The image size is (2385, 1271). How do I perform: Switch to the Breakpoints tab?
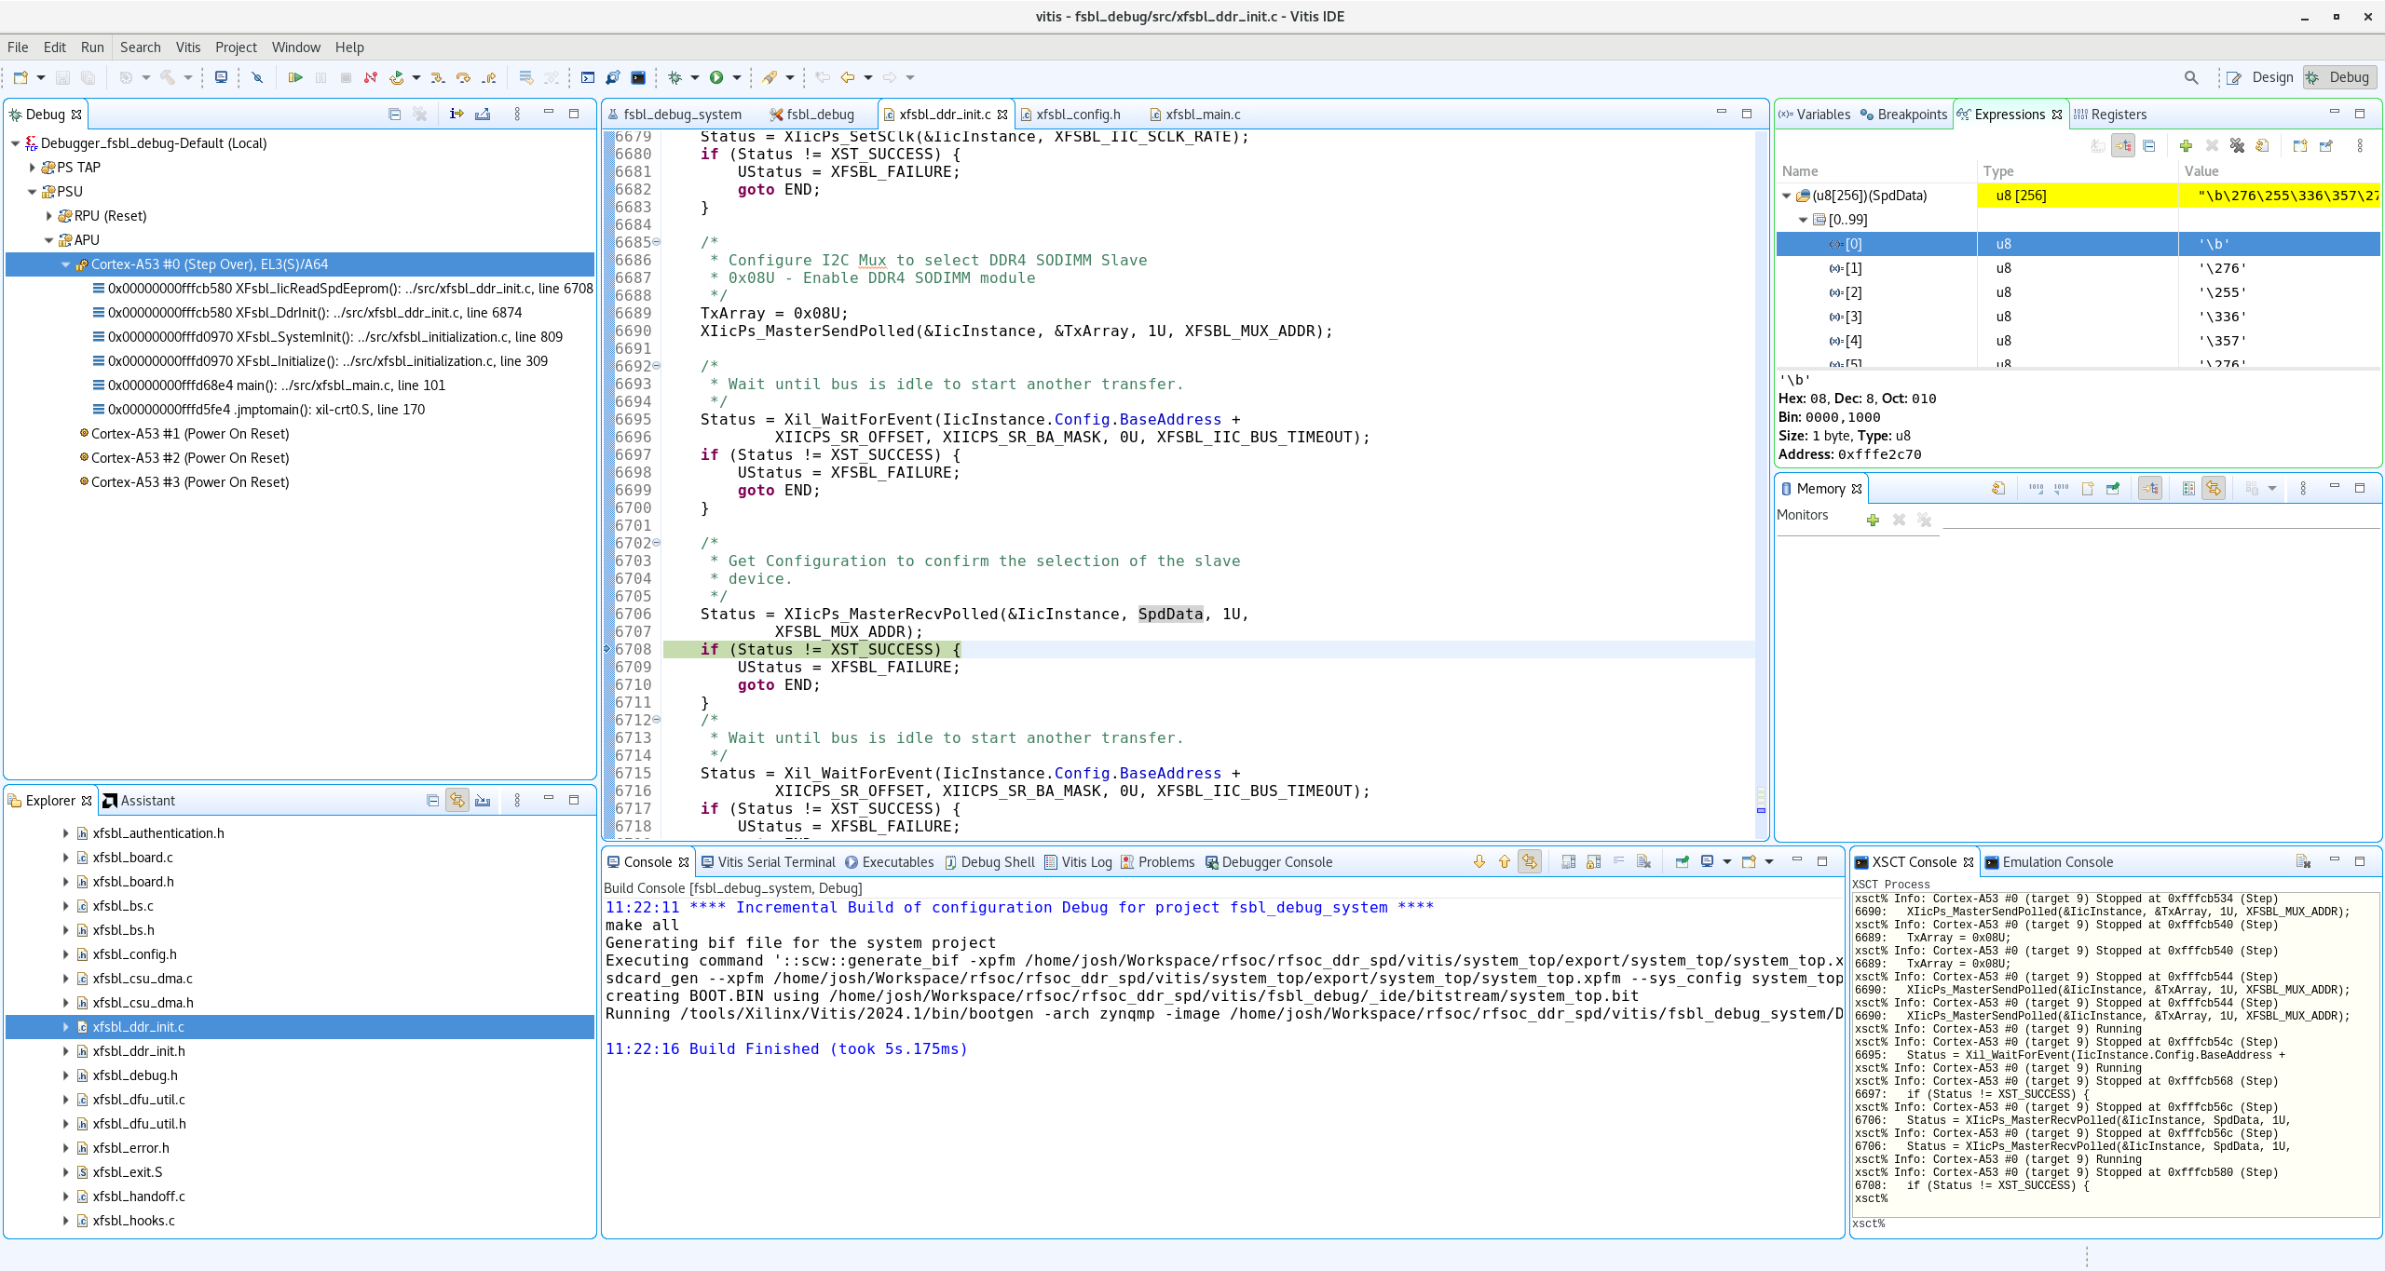(1903, 114)
